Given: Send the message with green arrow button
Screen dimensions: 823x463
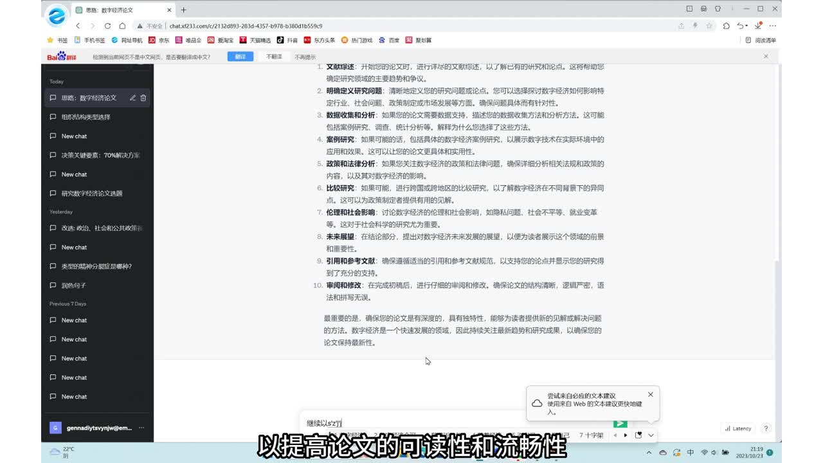Looking at the screenshot, I should pyautogui.click(x=620, y=423).
